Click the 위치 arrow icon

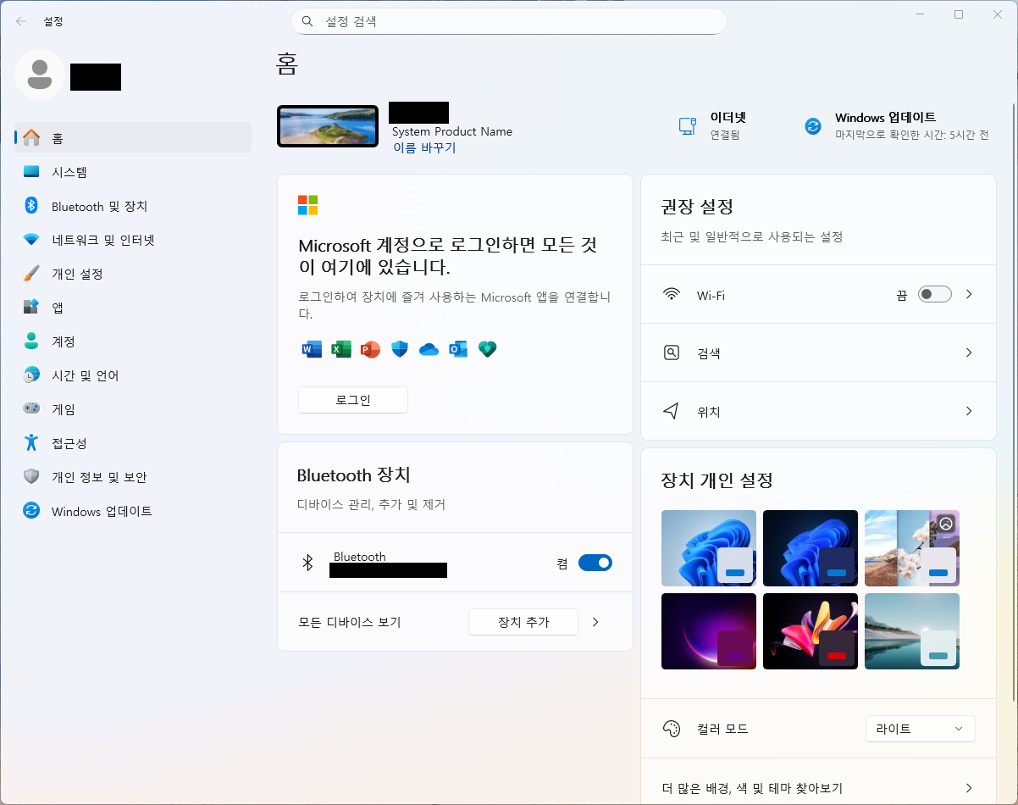click(672, 411)
